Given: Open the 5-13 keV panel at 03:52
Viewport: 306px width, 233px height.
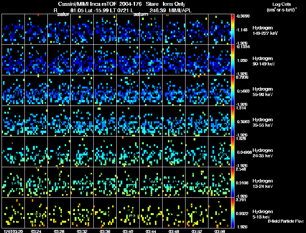Looking at the screenshot, I should 197,213.
